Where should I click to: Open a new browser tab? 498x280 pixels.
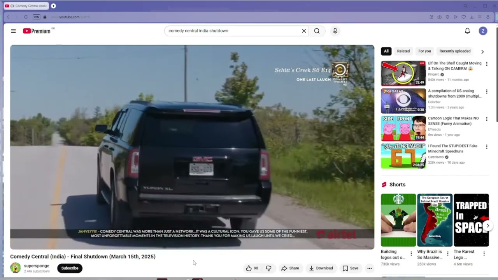point(53,6)
